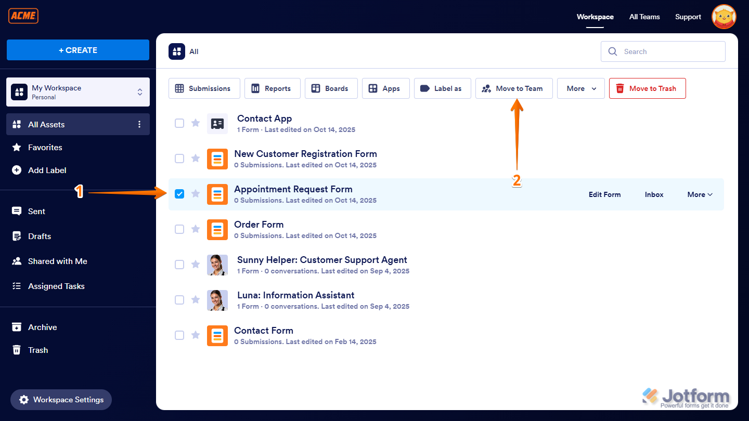Viewport: 749px width, 421px height.
Task: Open the Trash section in the sidebar
Action: tap(36, 350)
